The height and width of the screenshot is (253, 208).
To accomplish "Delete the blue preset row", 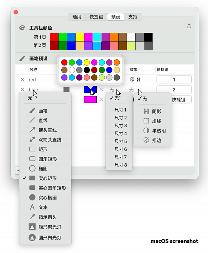I will click(x=22, y=90).
